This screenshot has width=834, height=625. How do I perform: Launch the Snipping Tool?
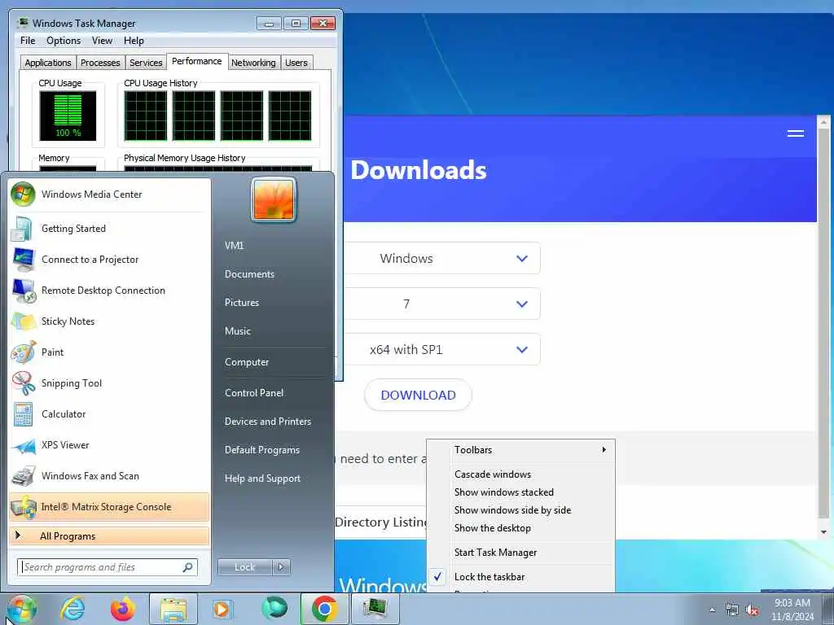coord(109,383)
